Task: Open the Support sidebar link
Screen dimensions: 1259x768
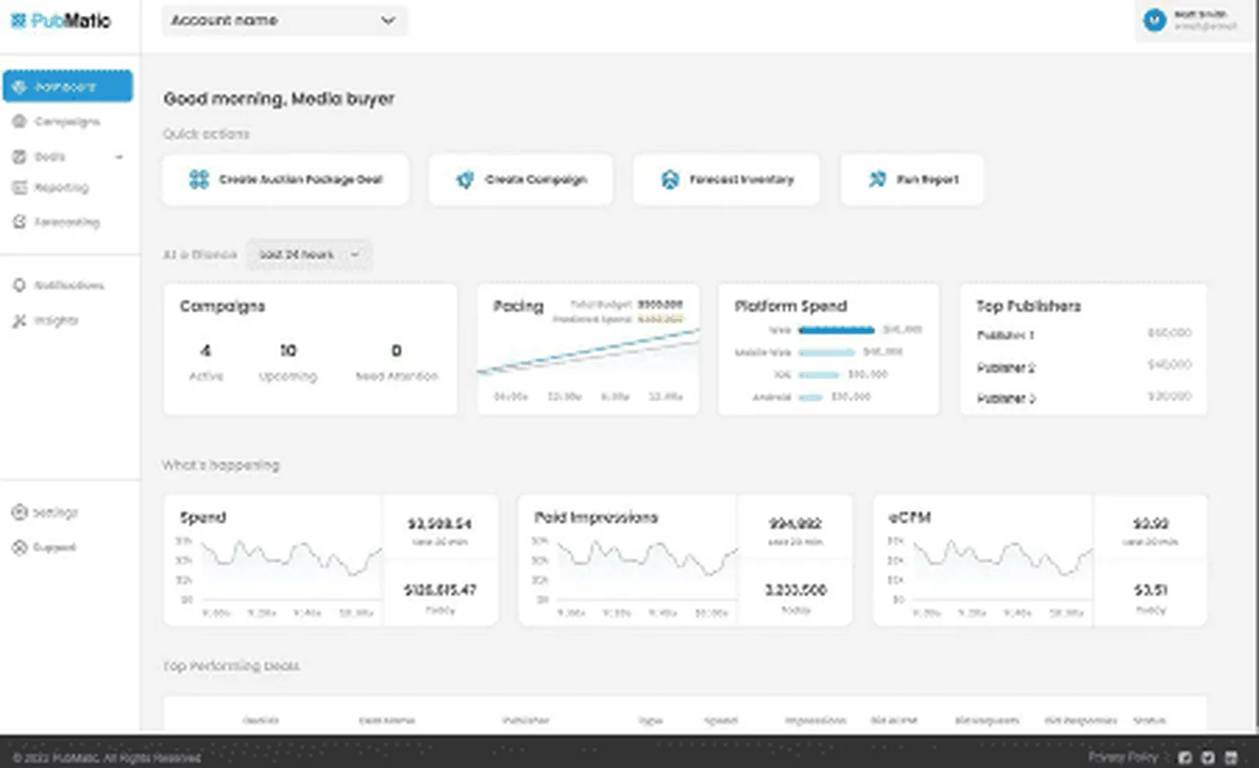Action: pyautogui.click(x=54, y=547)
